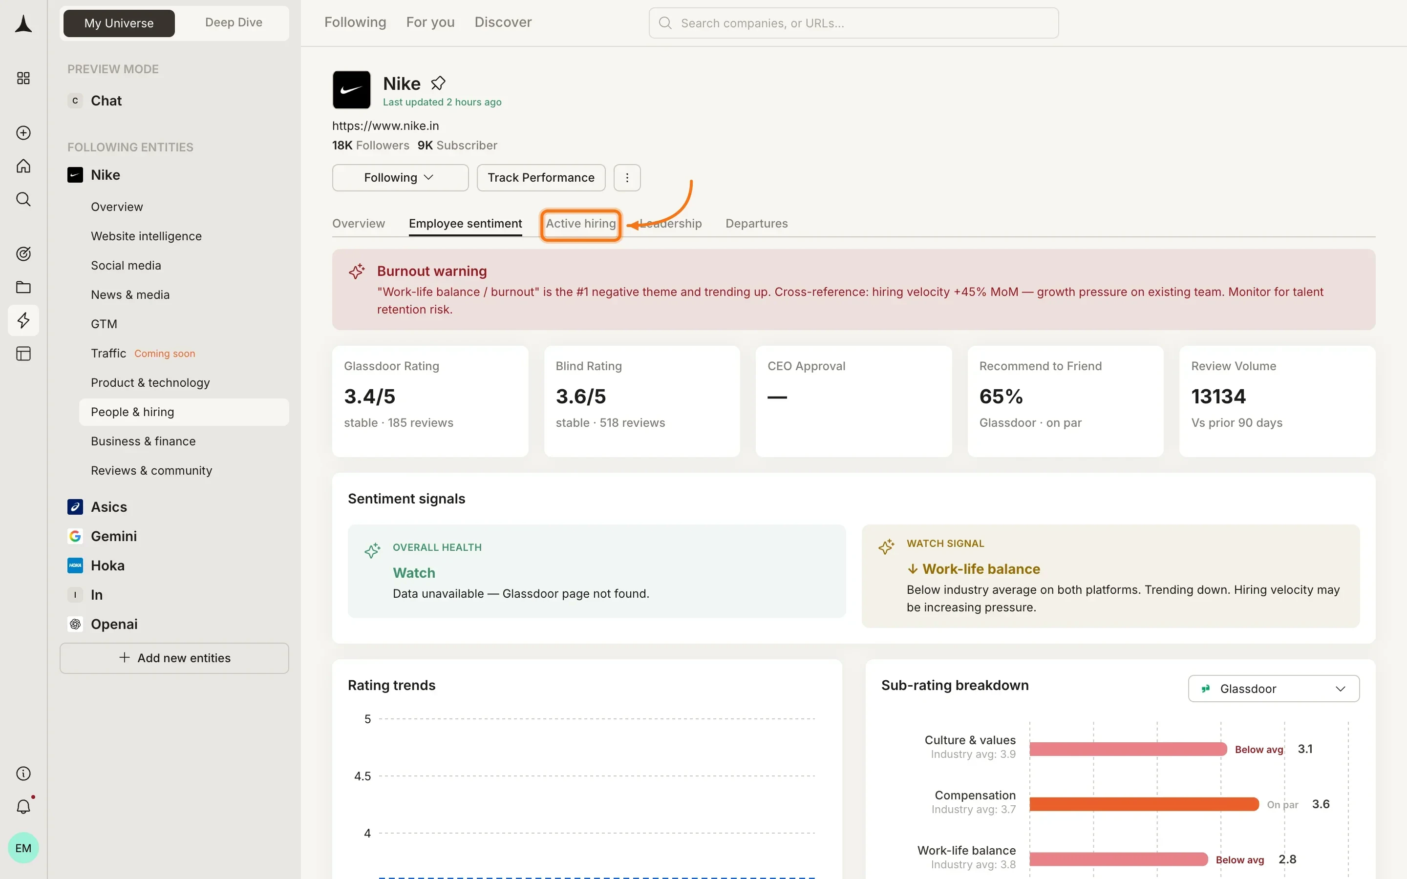Click the Culture & values rating bar

point(1128,749)
